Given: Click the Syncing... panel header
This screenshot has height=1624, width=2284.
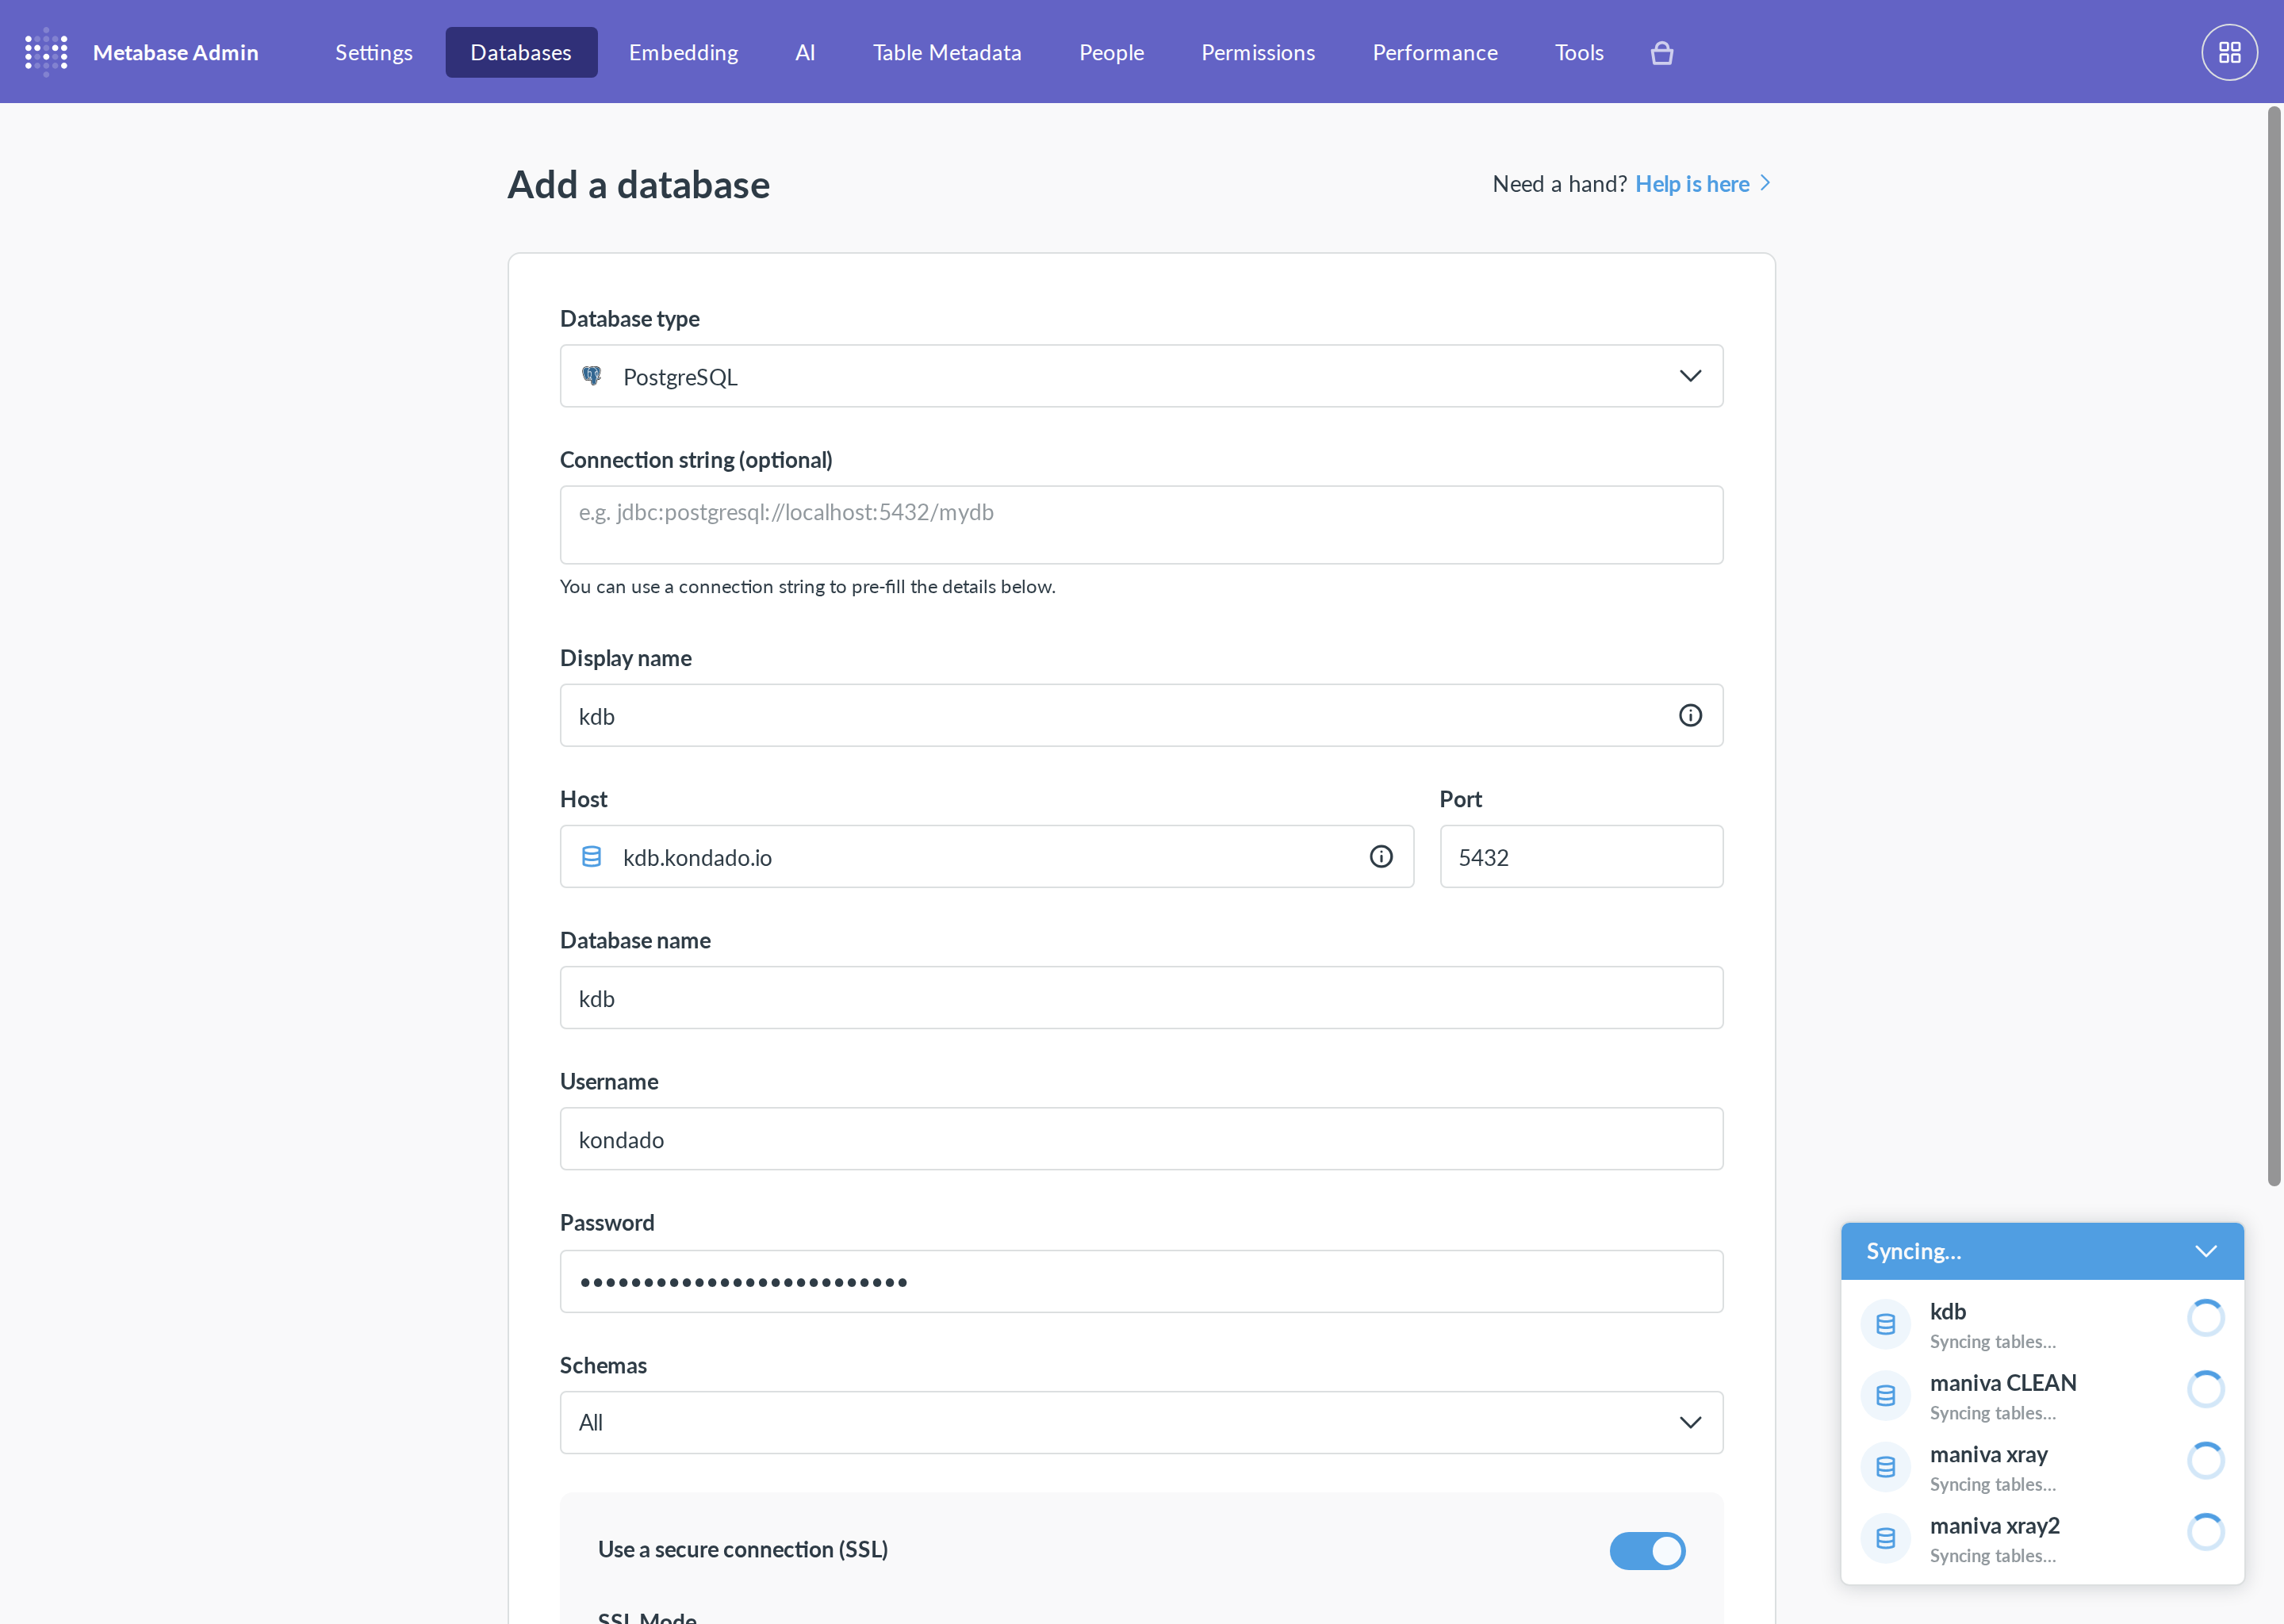Looking at the screenshot, I should (x=2042, y=1251).
